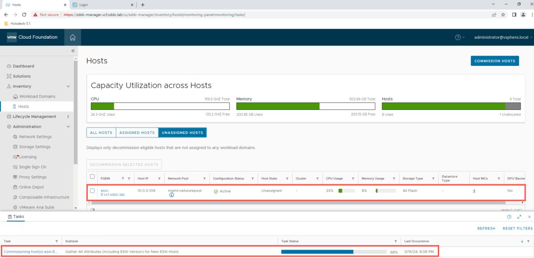Filter the Host NICs column

point(498,178)
